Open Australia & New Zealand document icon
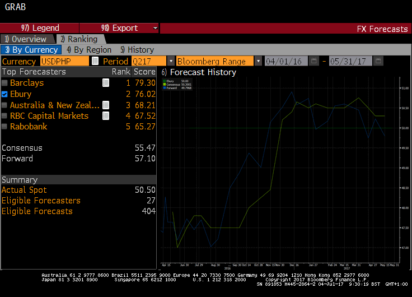The width and height of the screenshot is (412, 297). click(106, 105)
